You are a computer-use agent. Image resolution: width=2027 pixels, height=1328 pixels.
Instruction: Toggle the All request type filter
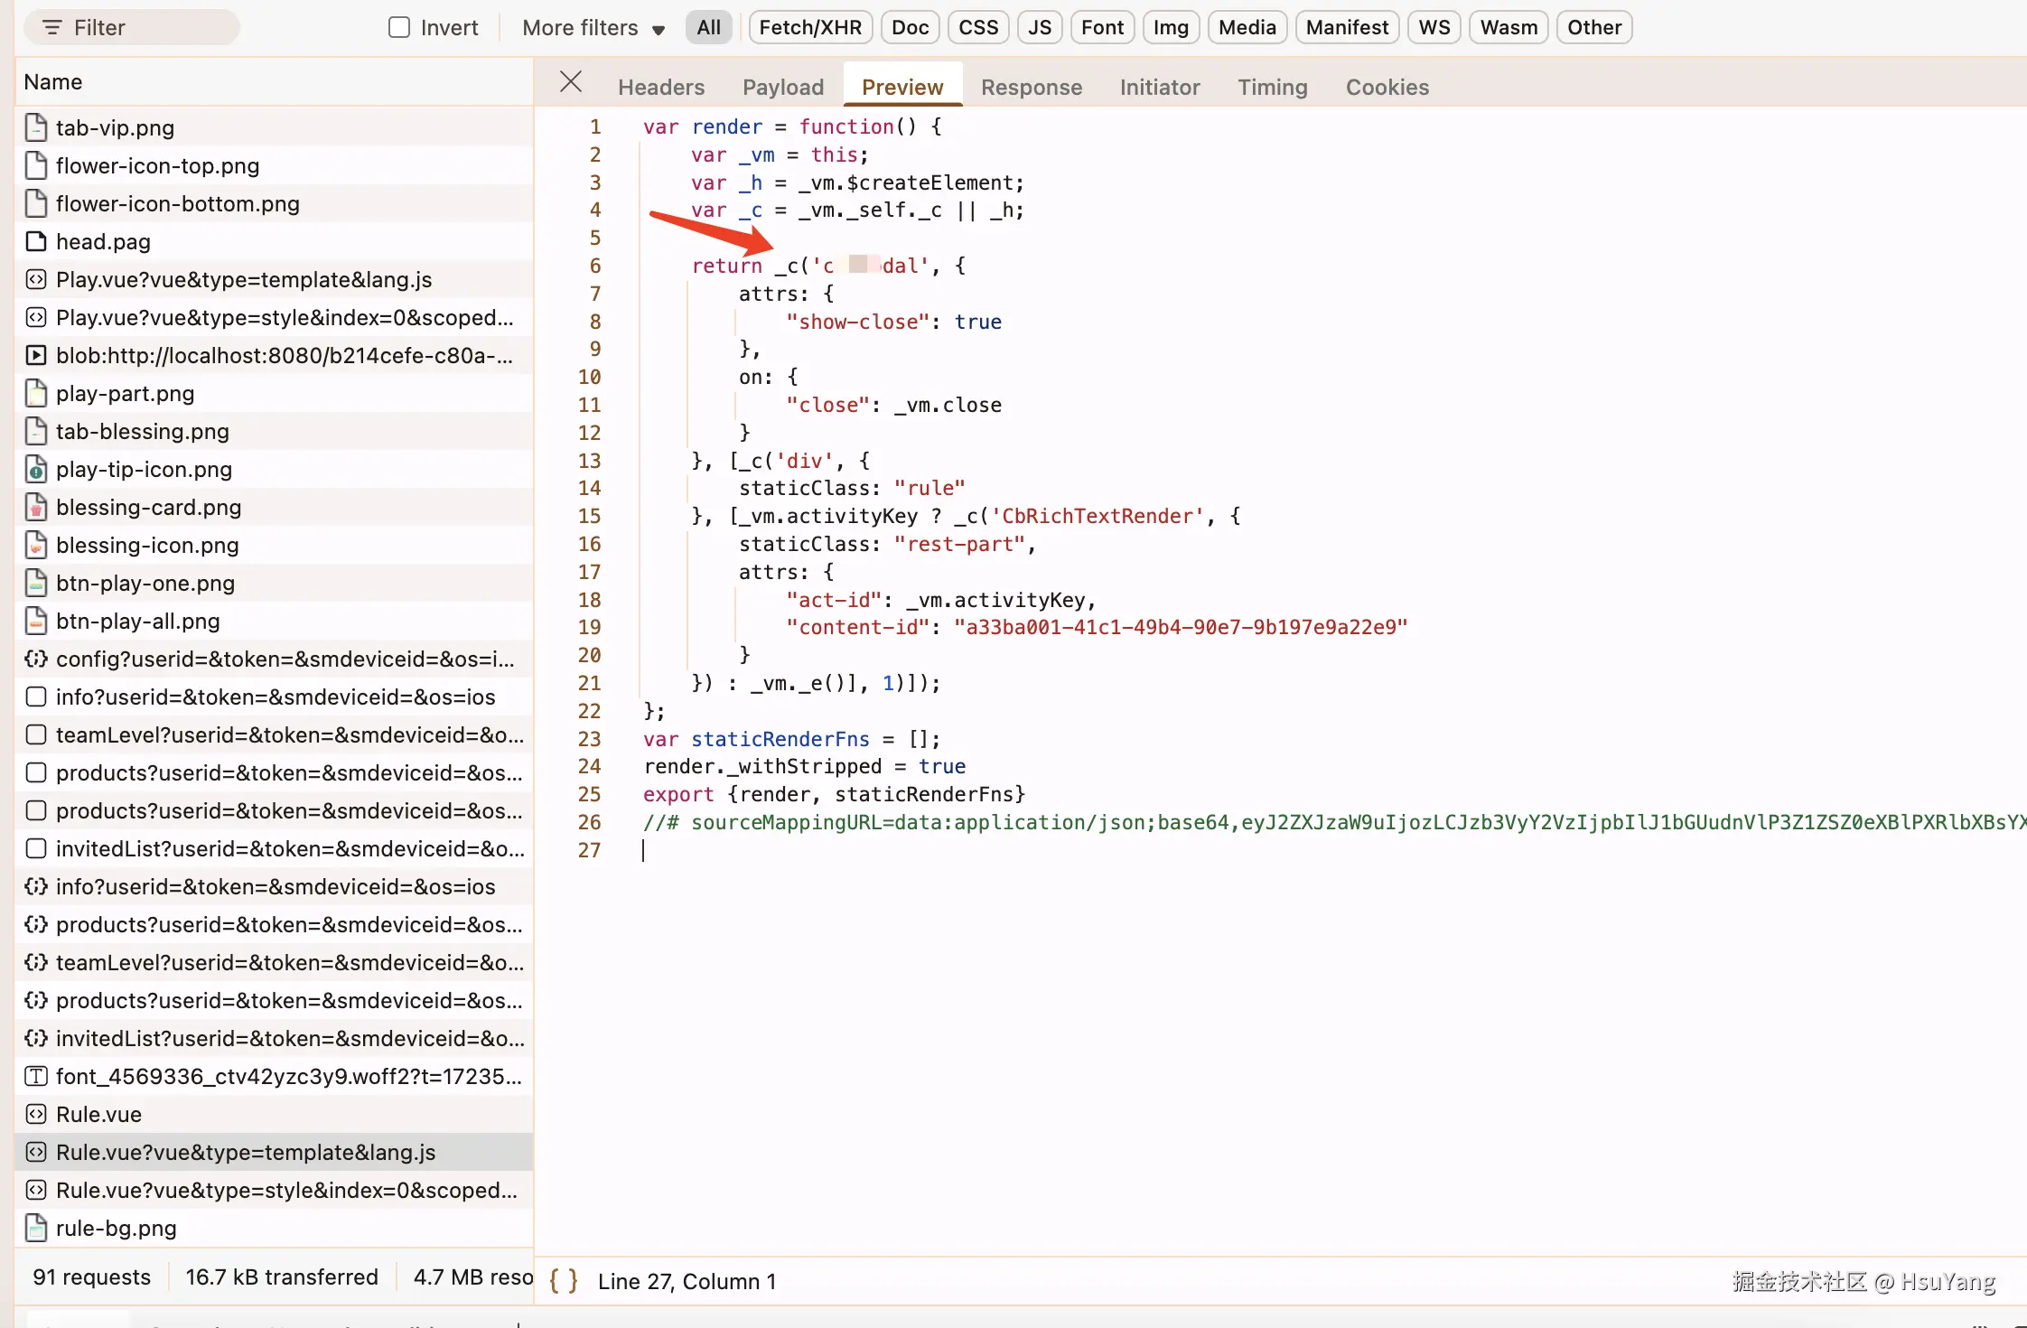[x=708, y=27]
